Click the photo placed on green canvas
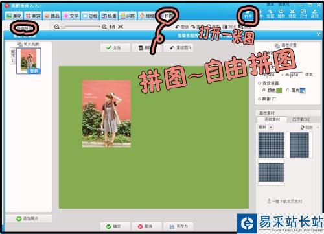 click(x=106, y=114)
